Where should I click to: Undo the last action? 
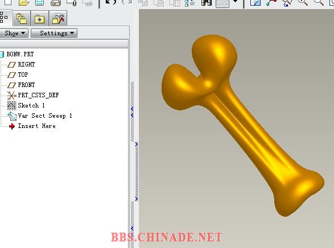click(111, 2)
